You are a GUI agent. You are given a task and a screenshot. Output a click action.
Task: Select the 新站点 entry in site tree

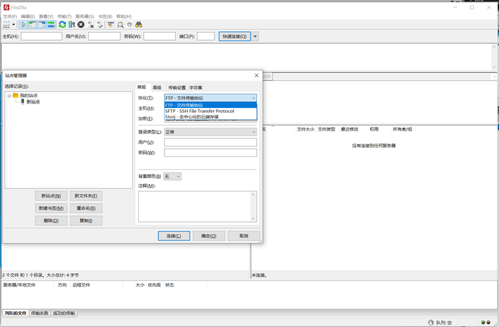[x=33, y=102]
